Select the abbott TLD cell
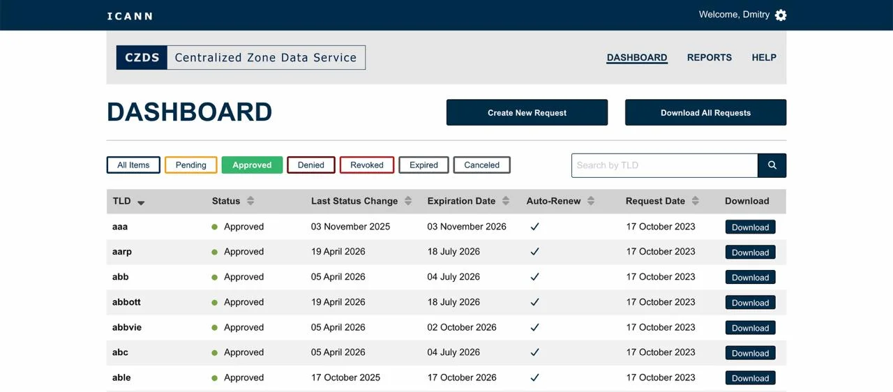This screenshot has height=392, width=893. coord(126,302)
